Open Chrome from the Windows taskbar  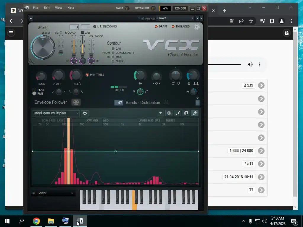coord(36,221)
